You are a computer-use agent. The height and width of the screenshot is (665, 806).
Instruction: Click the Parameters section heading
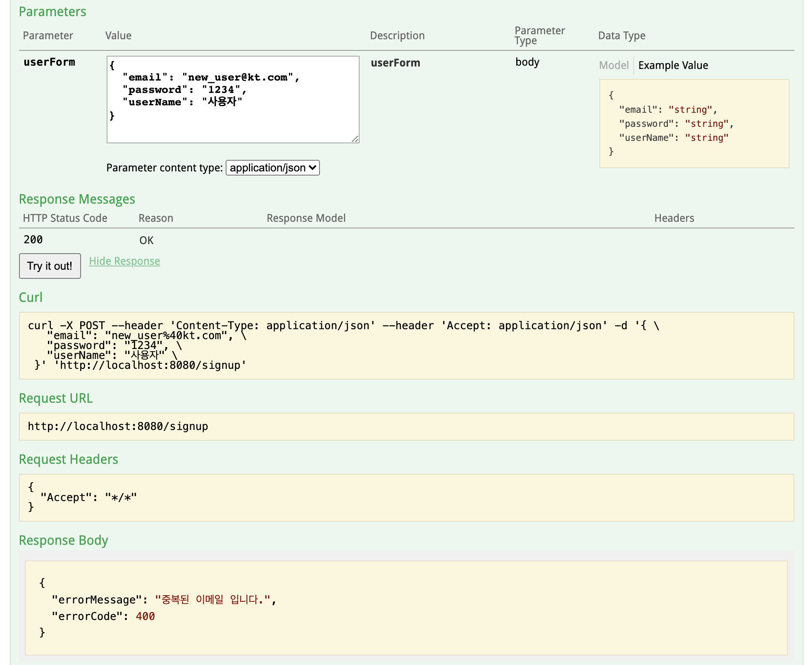click(52, 12)
